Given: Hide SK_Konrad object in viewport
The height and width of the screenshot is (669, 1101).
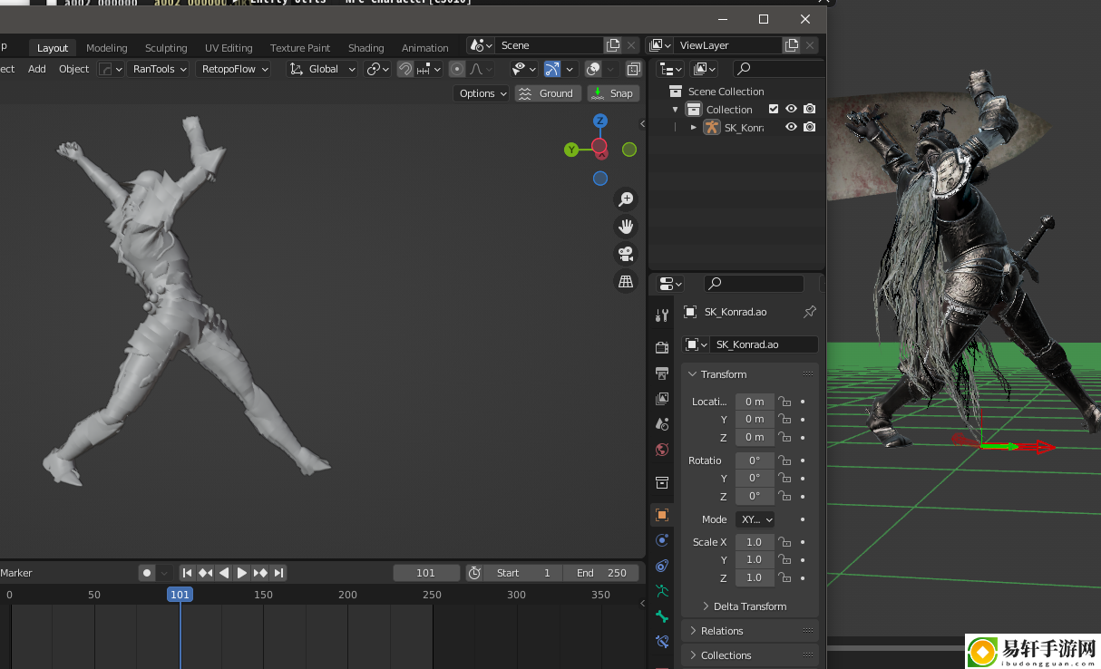Looking at the screenshot, I should (x=792, y=128).
